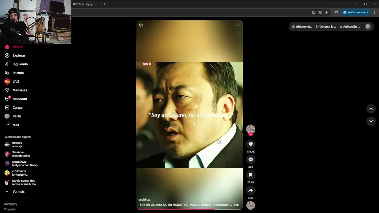
Task: Open the Program footer link
Action: pyautogui.click(x=9, y=209)
